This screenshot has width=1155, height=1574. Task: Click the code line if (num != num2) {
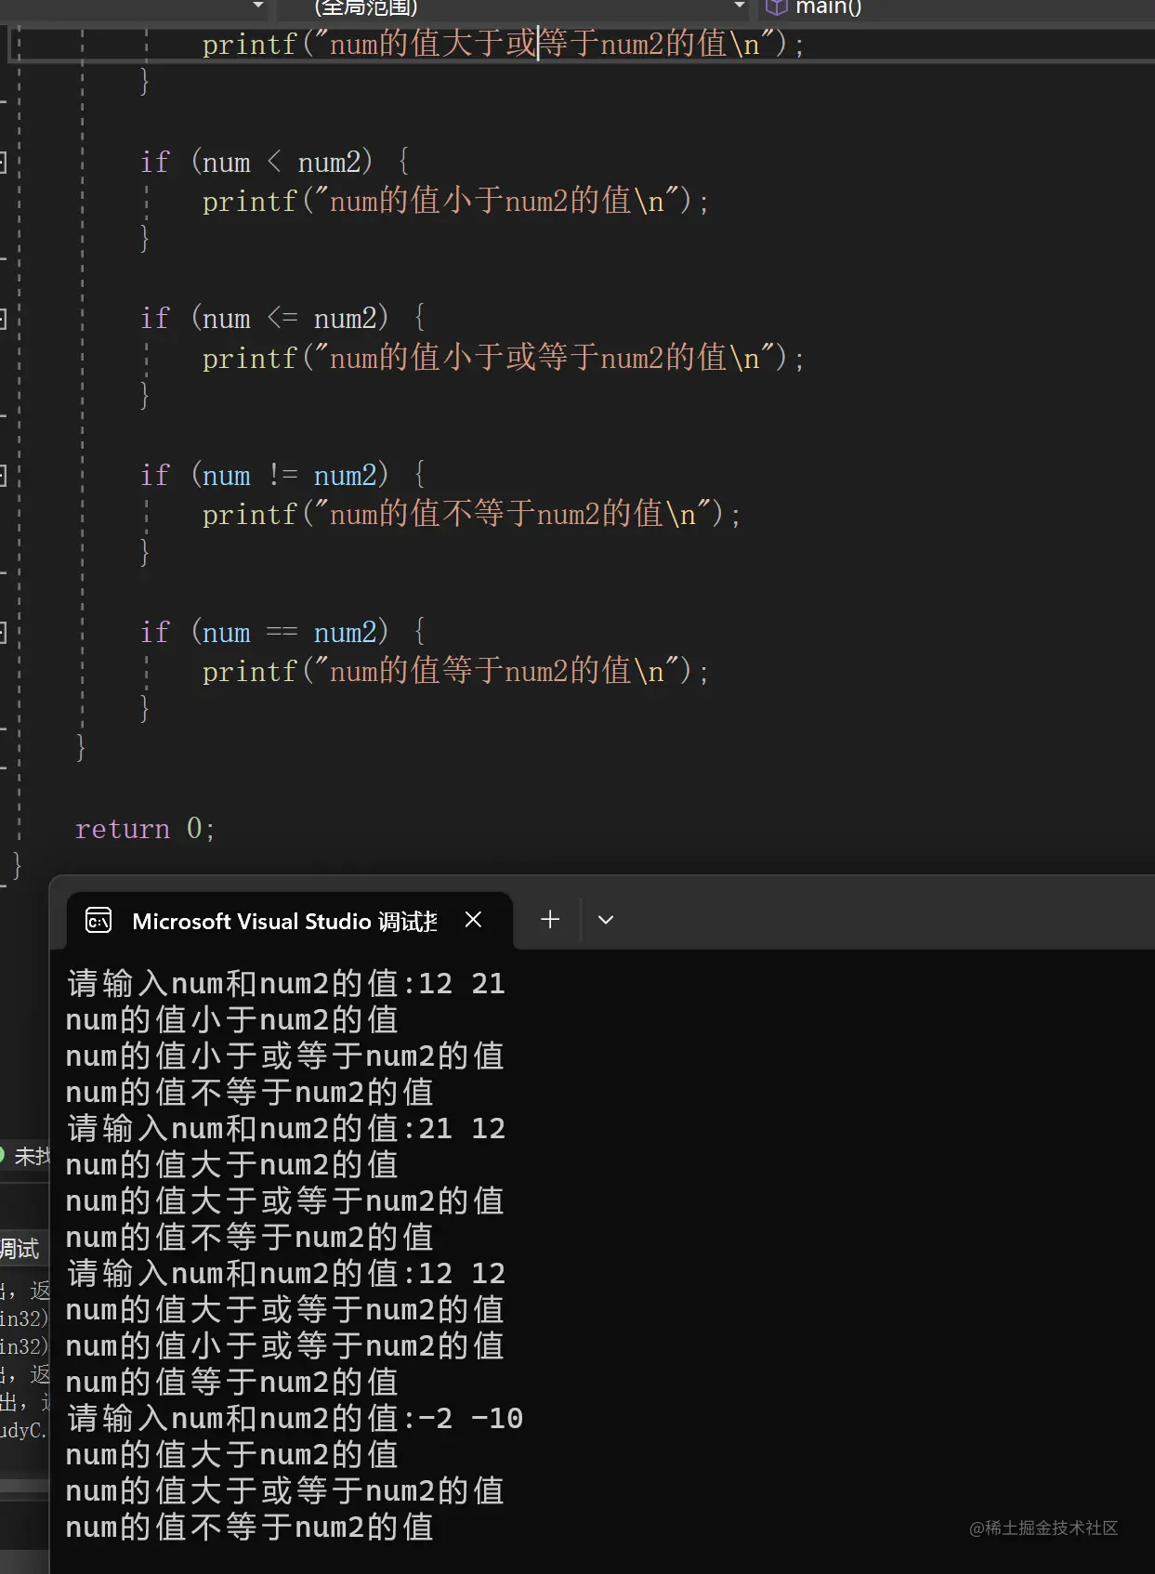(x=282, y=476)
